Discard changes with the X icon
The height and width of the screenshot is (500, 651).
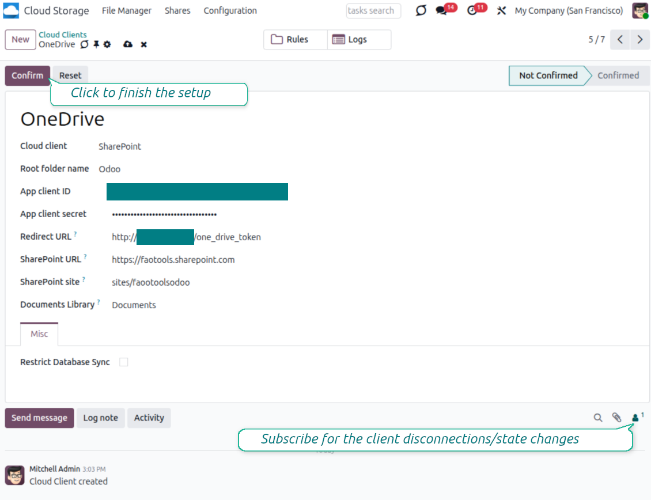(x=144, y=44)
